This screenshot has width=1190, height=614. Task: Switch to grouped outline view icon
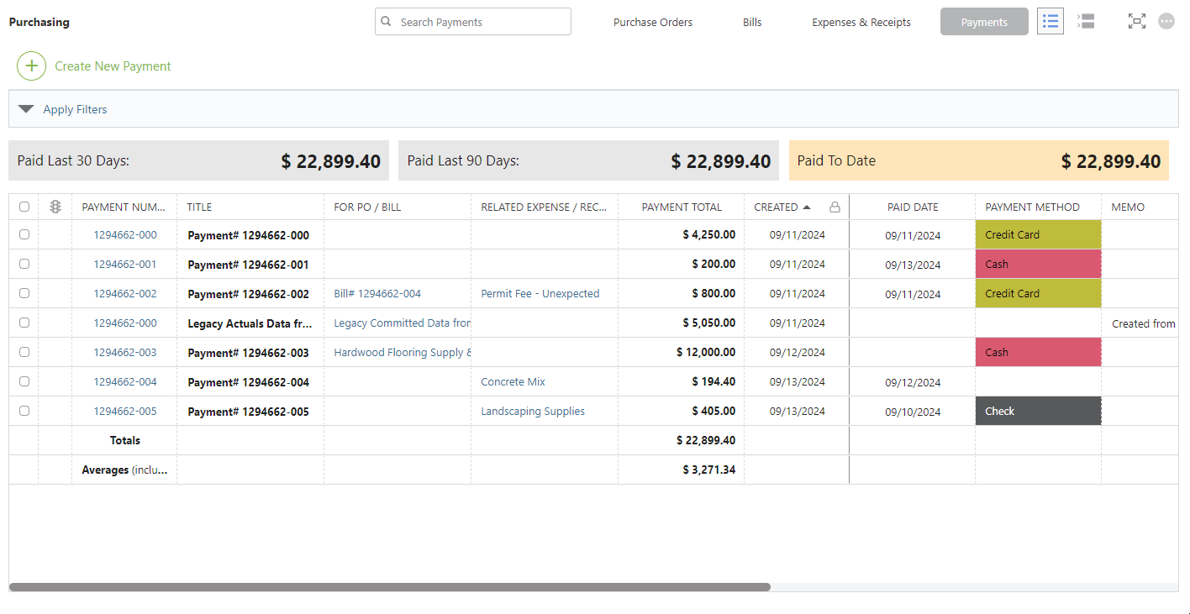click(x=1086, y=21)
